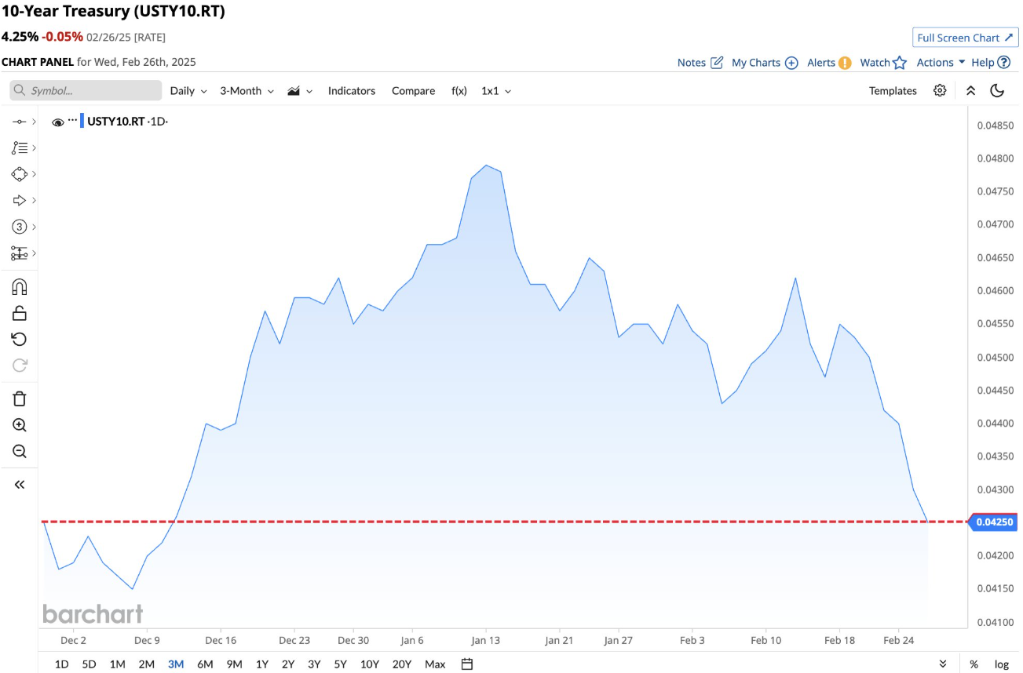Select the 1Y time range
This screenshot has height=673, width=1023.
[262, 664]
